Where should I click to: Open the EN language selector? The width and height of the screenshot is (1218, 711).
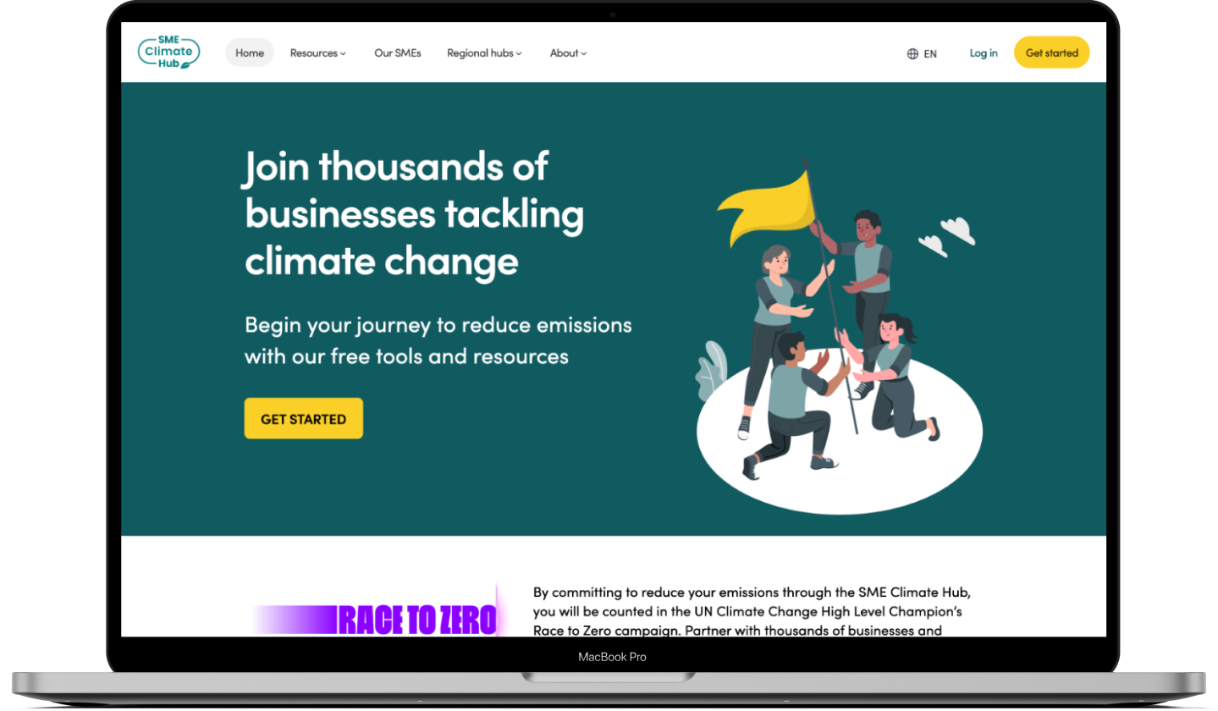tap(922, 53)
